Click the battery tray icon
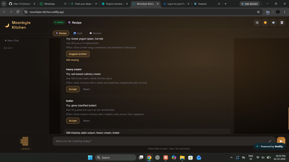This screenshot has width=289, height=162. pyautogui.click(x=269, y=158)
